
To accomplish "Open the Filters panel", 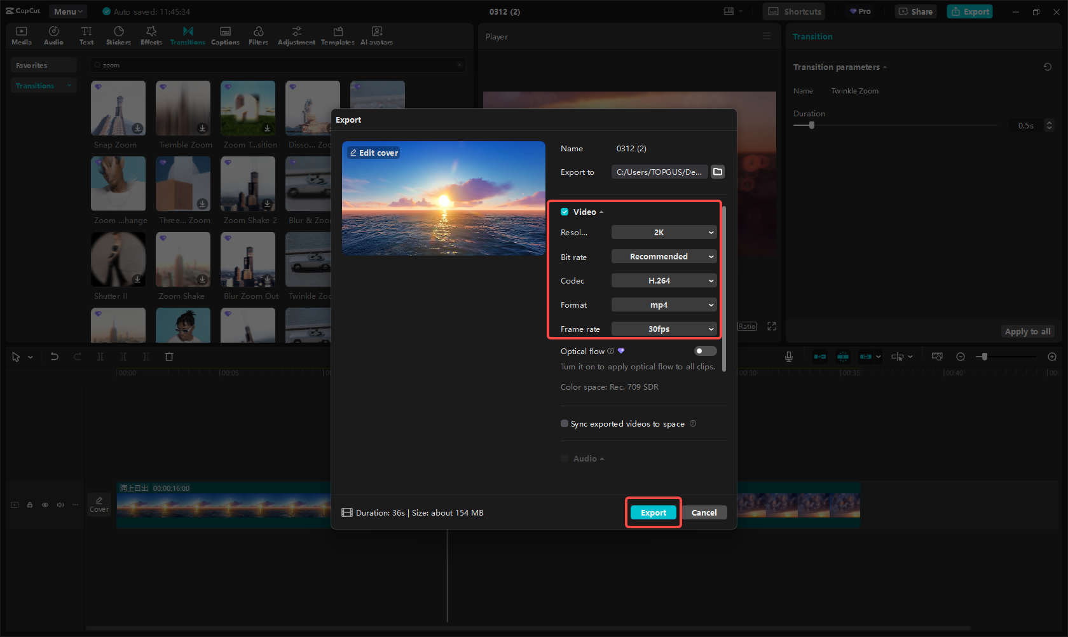I will [258, 36].
